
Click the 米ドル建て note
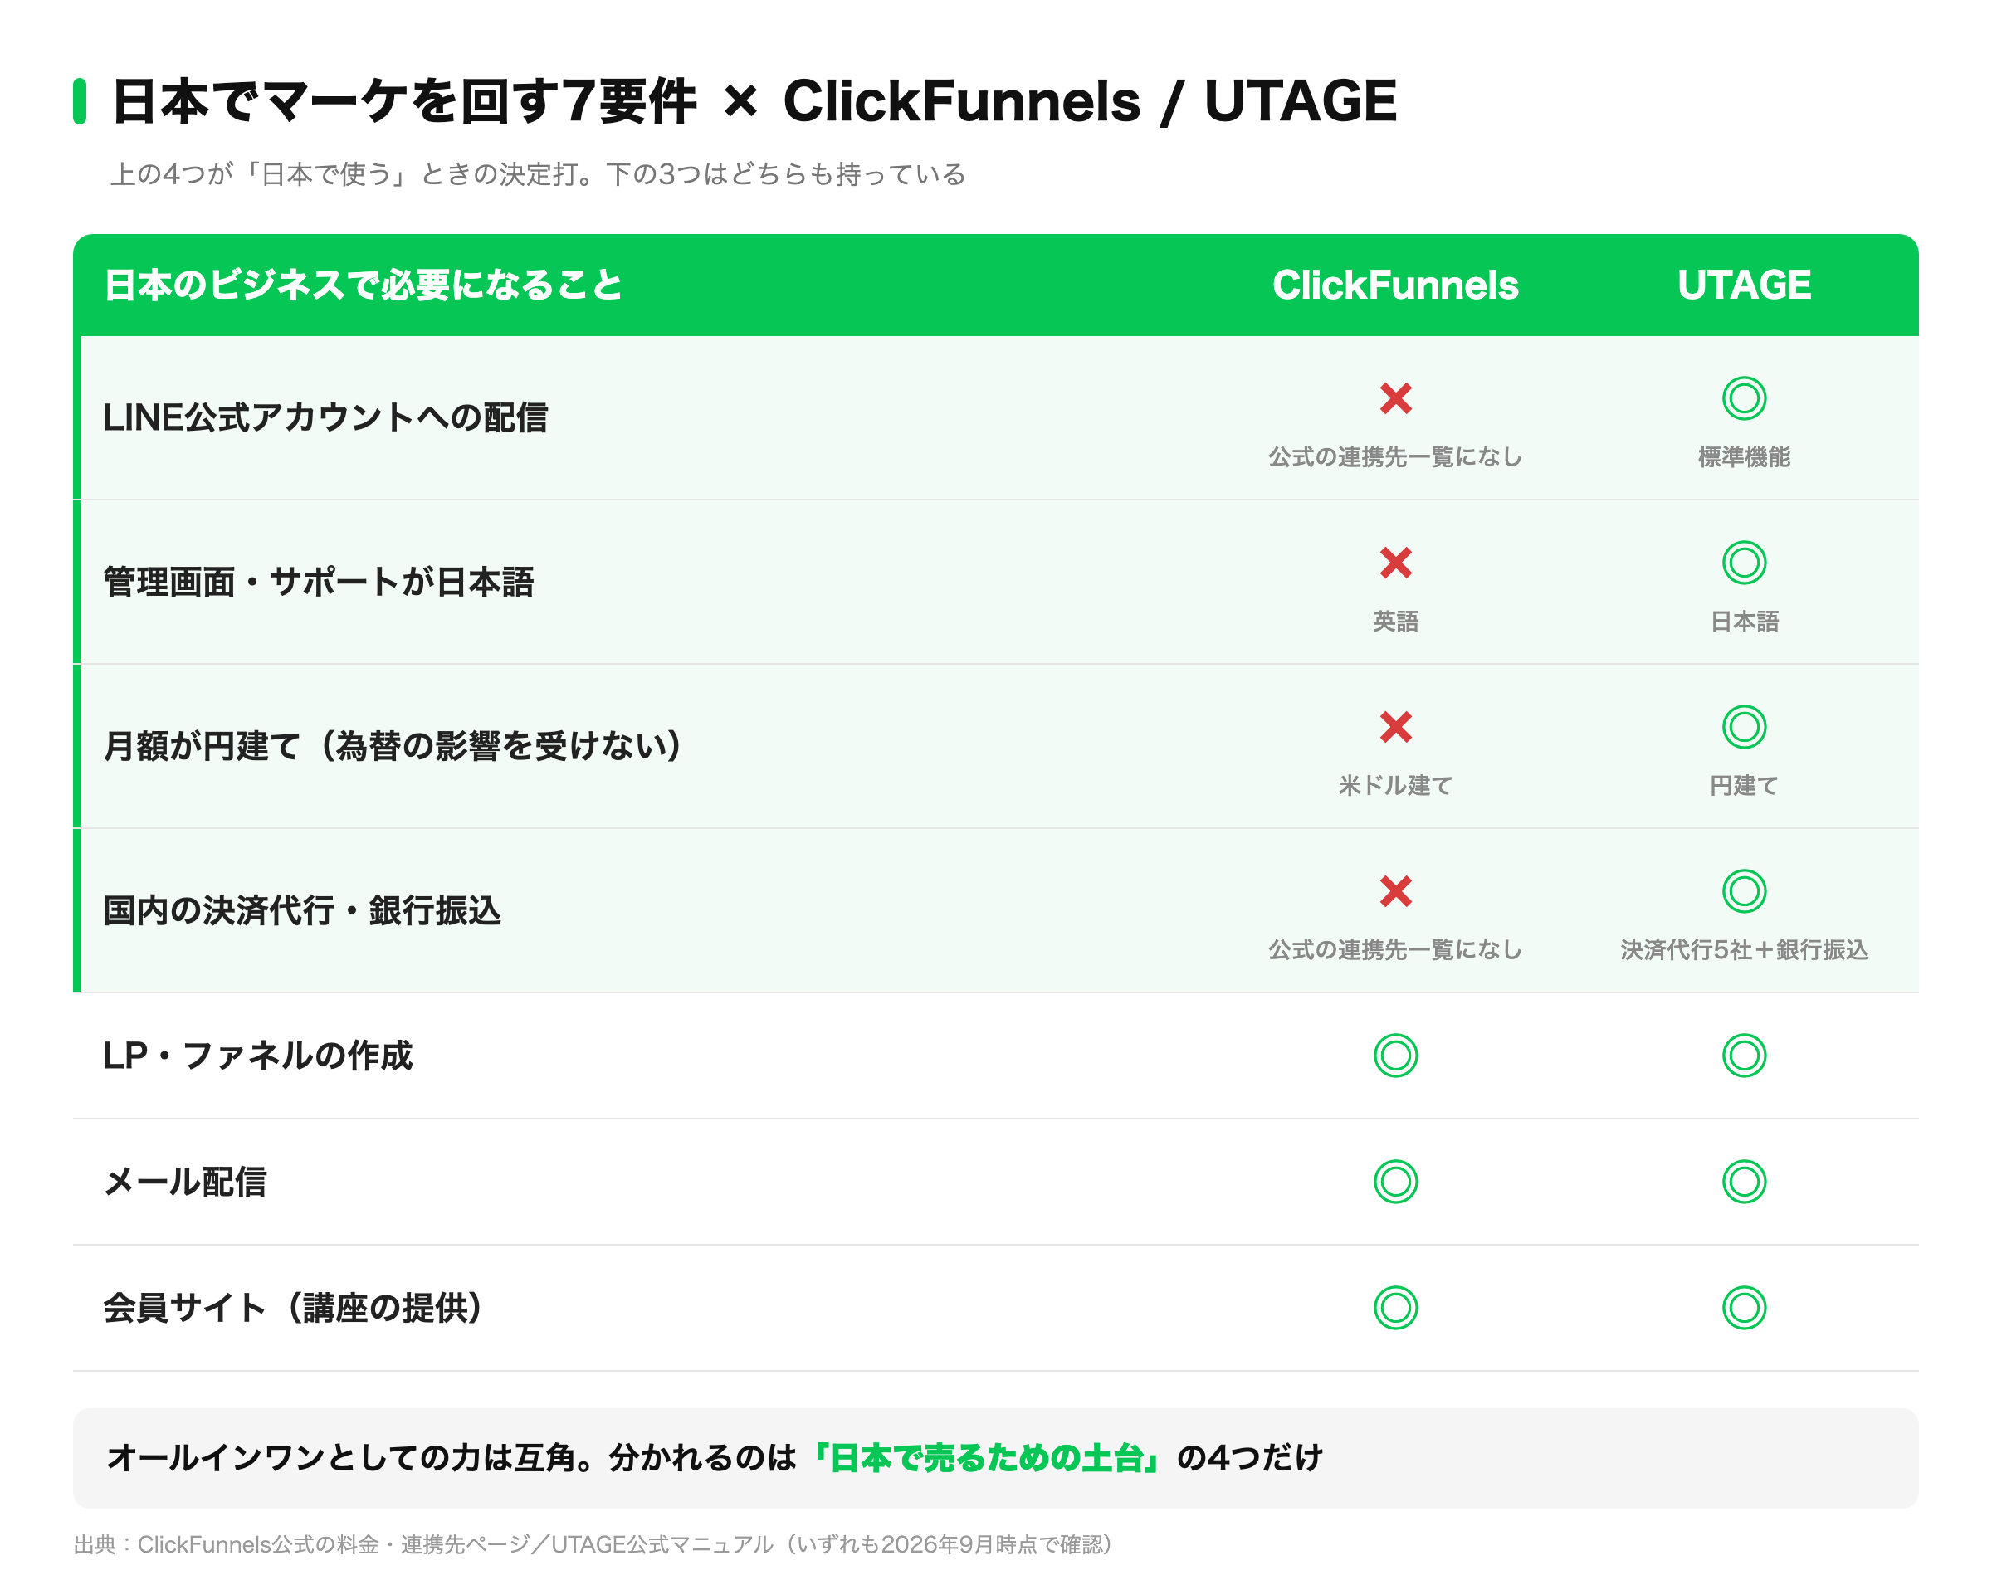point(1395,785)
